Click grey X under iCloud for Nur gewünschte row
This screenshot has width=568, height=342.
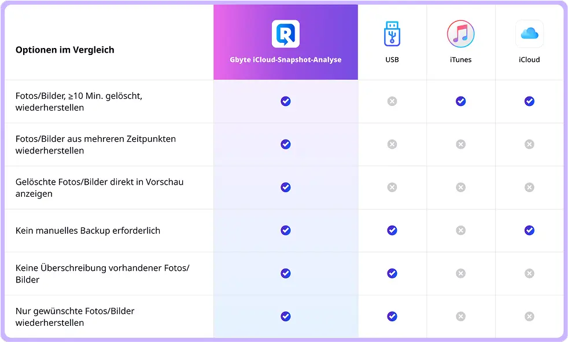529,317
